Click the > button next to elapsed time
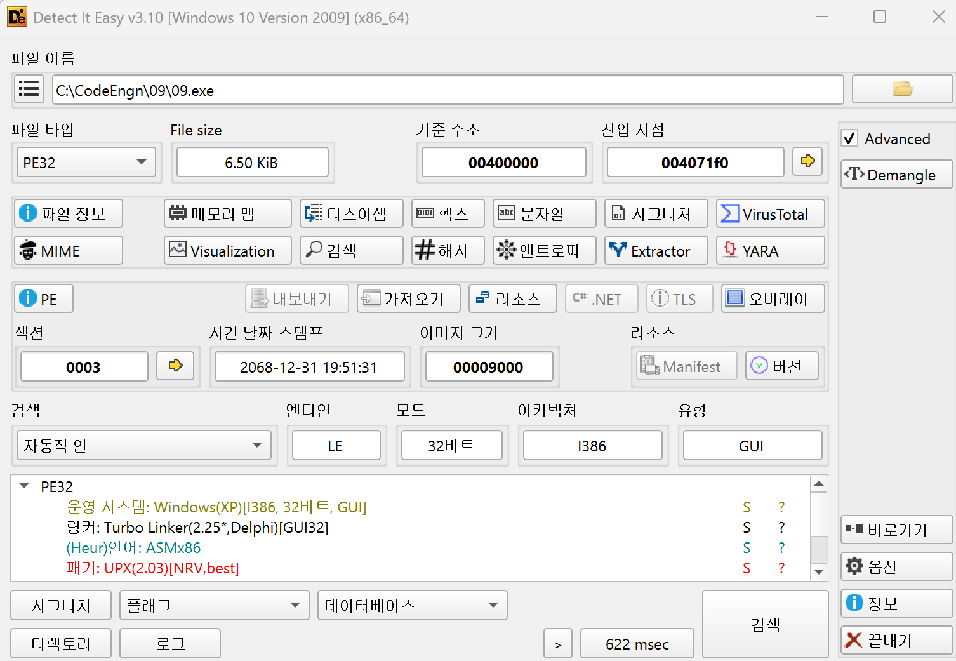956x661 pixels. coord(558,644)
